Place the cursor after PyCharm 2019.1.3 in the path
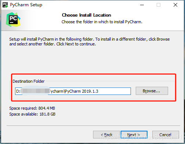 [x=99, y=91]
